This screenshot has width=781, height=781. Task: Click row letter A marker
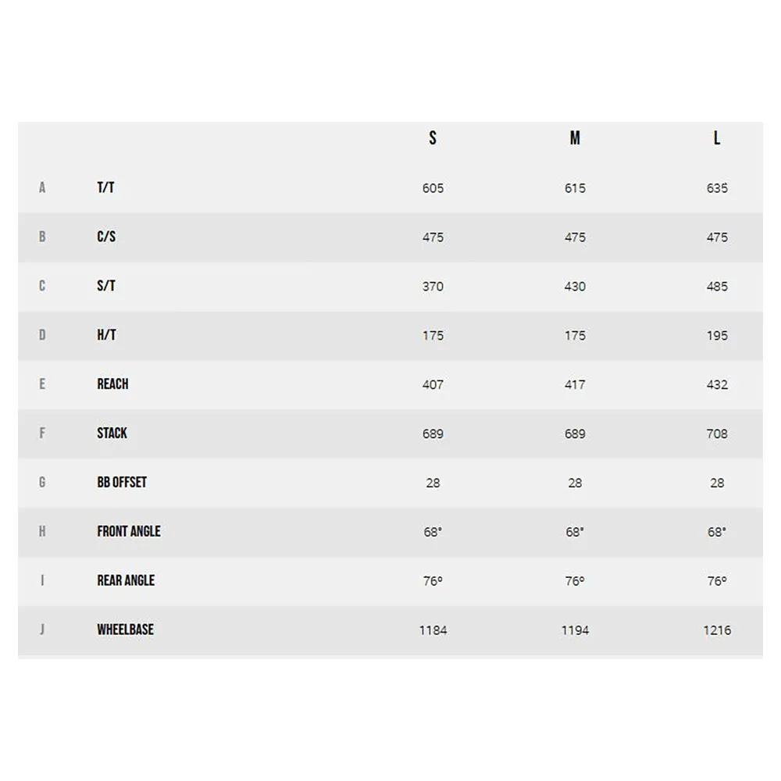pos(42,187)
